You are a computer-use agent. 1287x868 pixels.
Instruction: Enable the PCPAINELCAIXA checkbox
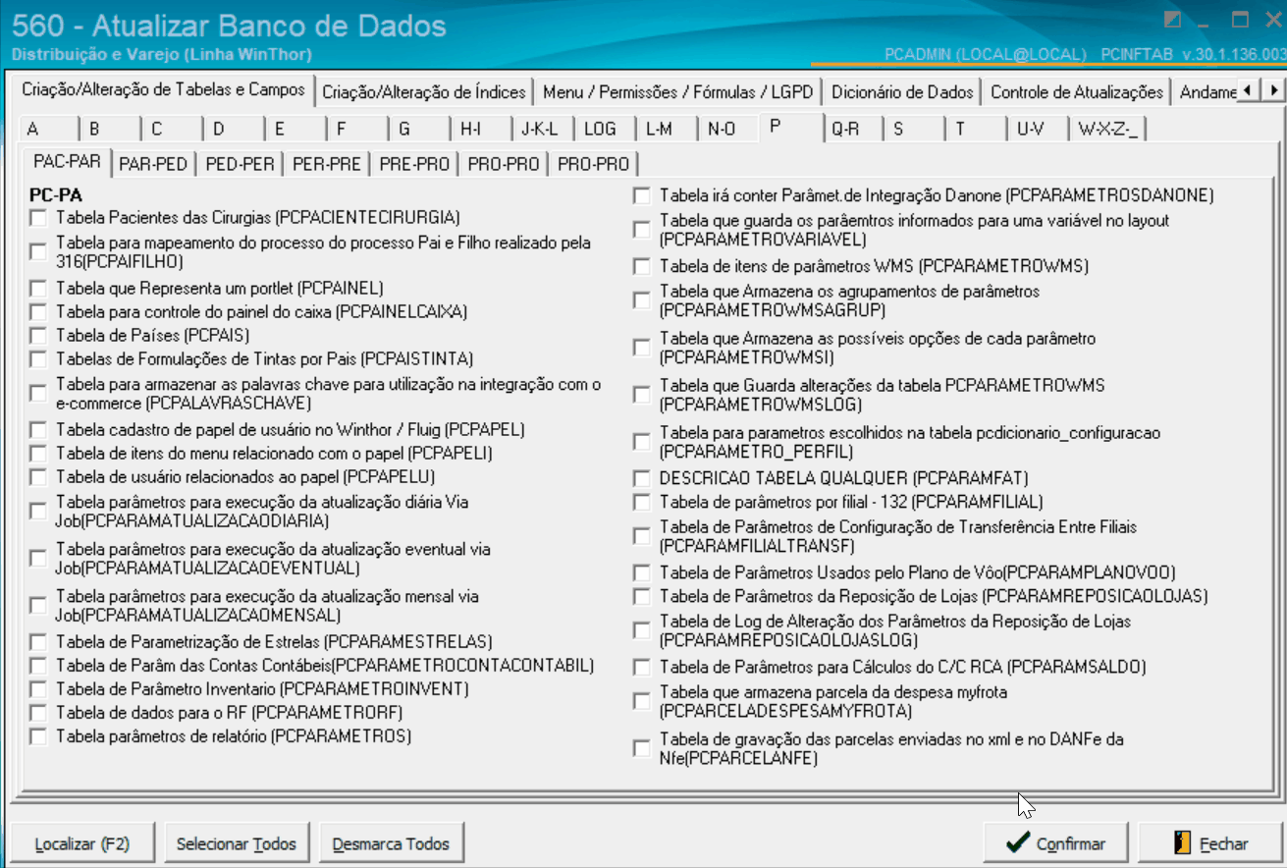38,311
